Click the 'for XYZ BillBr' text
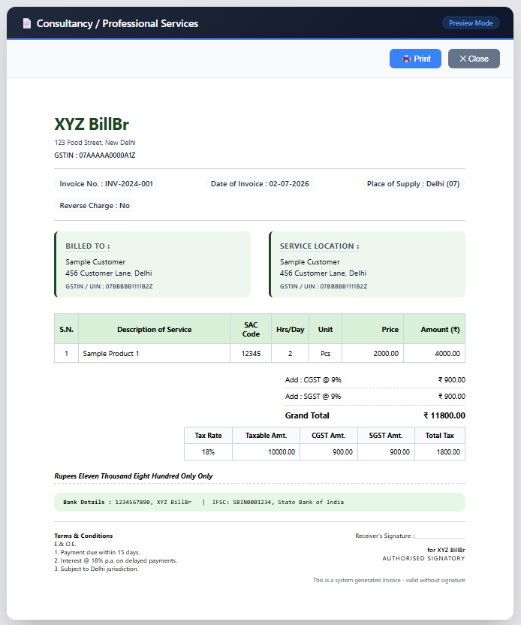 [446, 550]
